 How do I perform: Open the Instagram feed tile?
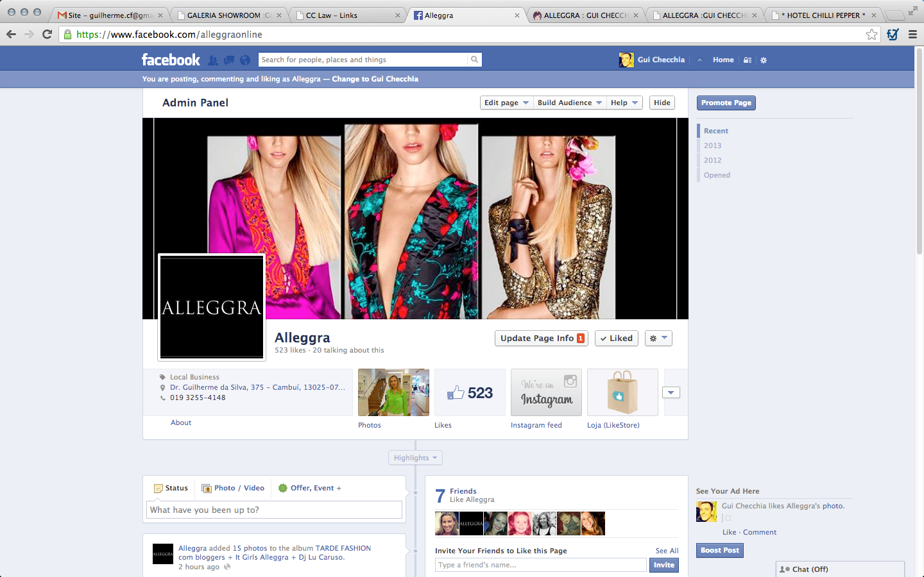(546, 392)
